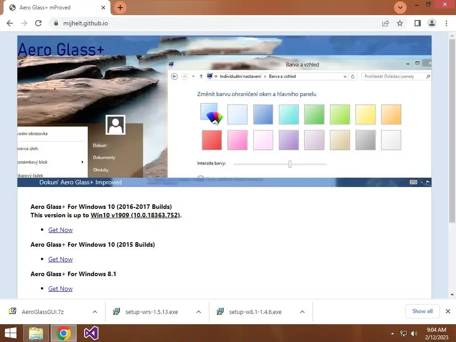The width and height of the screenshot is (456, 342).
Task: Open tab search dropdown chevron
Action: [400, 8]
